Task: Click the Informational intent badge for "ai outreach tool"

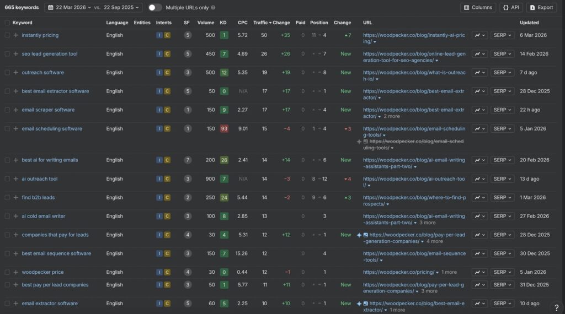Action: pos(159,179)
